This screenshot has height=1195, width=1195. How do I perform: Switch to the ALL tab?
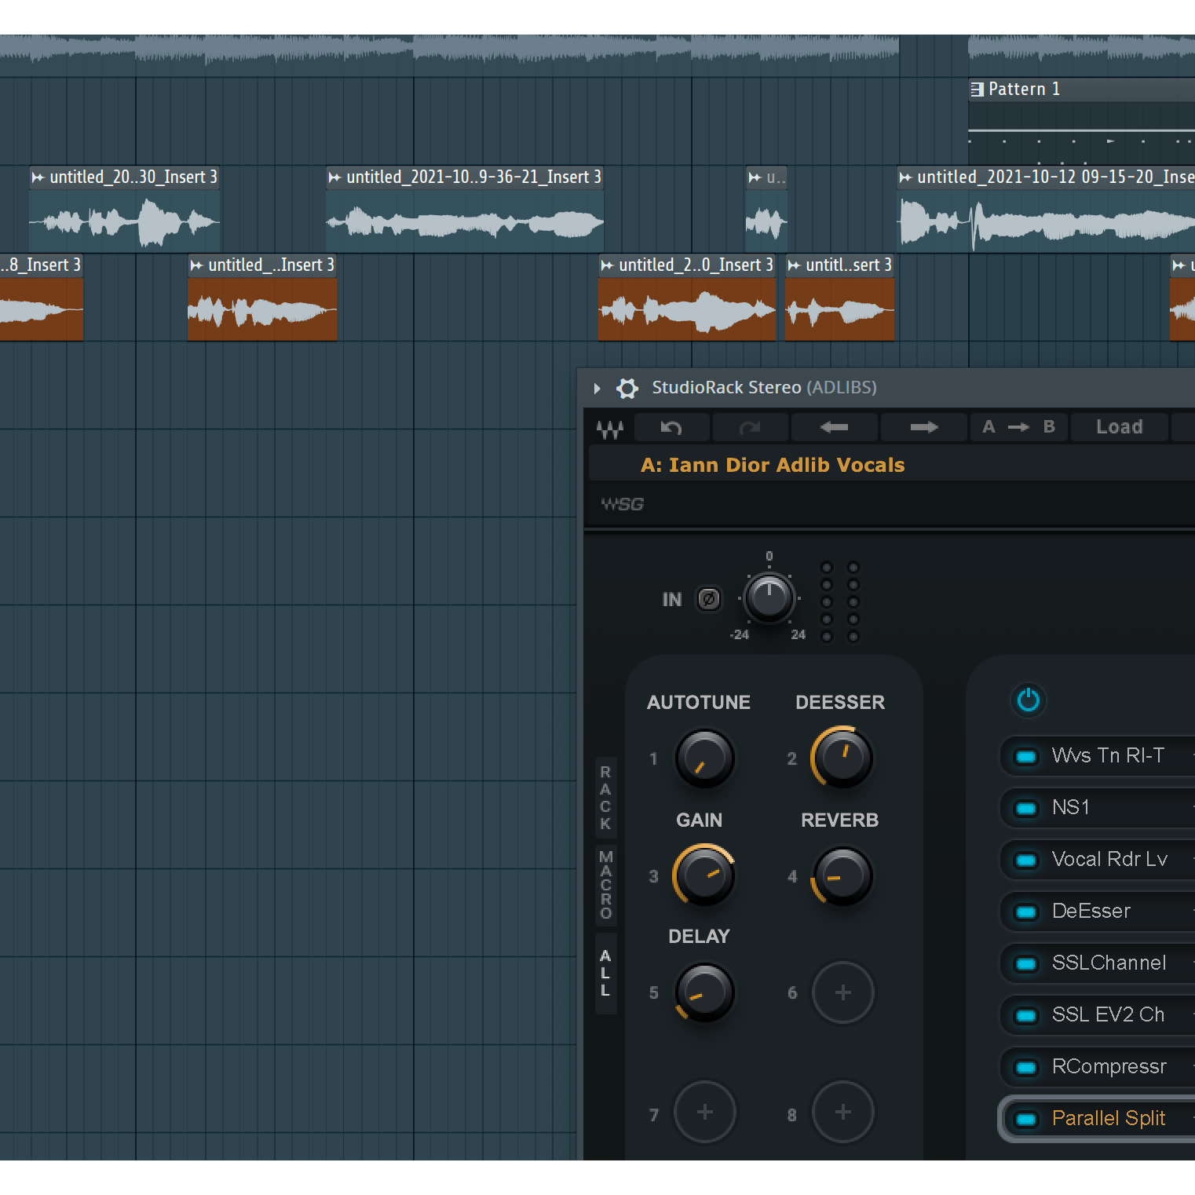(x=605, y=974)
